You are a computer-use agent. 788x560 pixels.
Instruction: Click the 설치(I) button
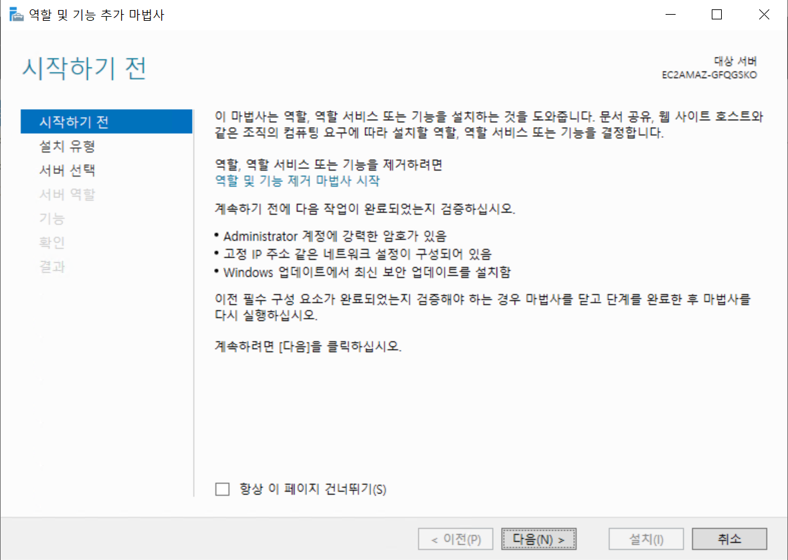click(646, 539)
